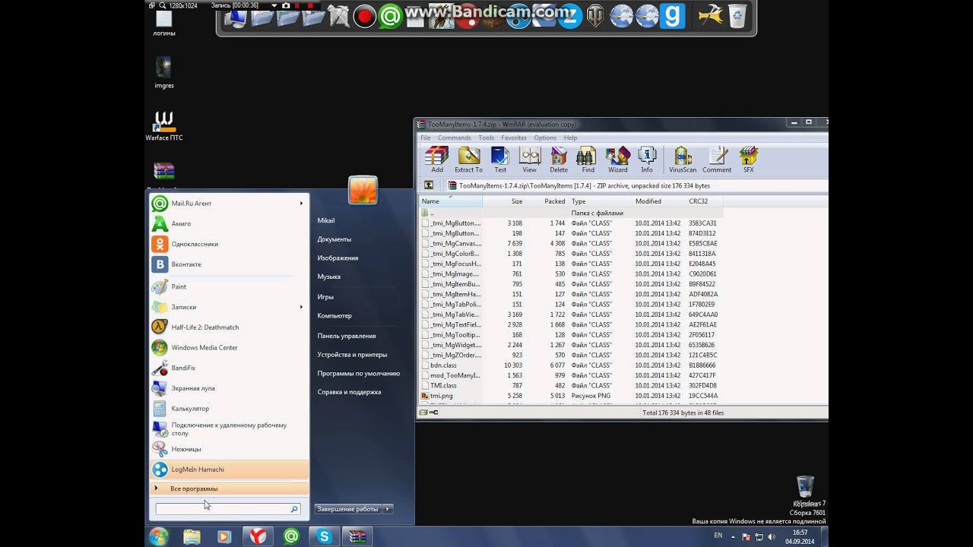Expand Mail.Ru Агент jump list arrow
The image size is (973, 547).
point(301,204)
